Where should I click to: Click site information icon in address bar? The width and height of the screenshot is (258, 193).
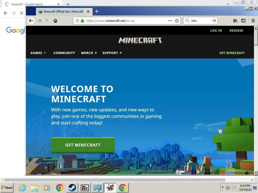(x=77, y=21)
